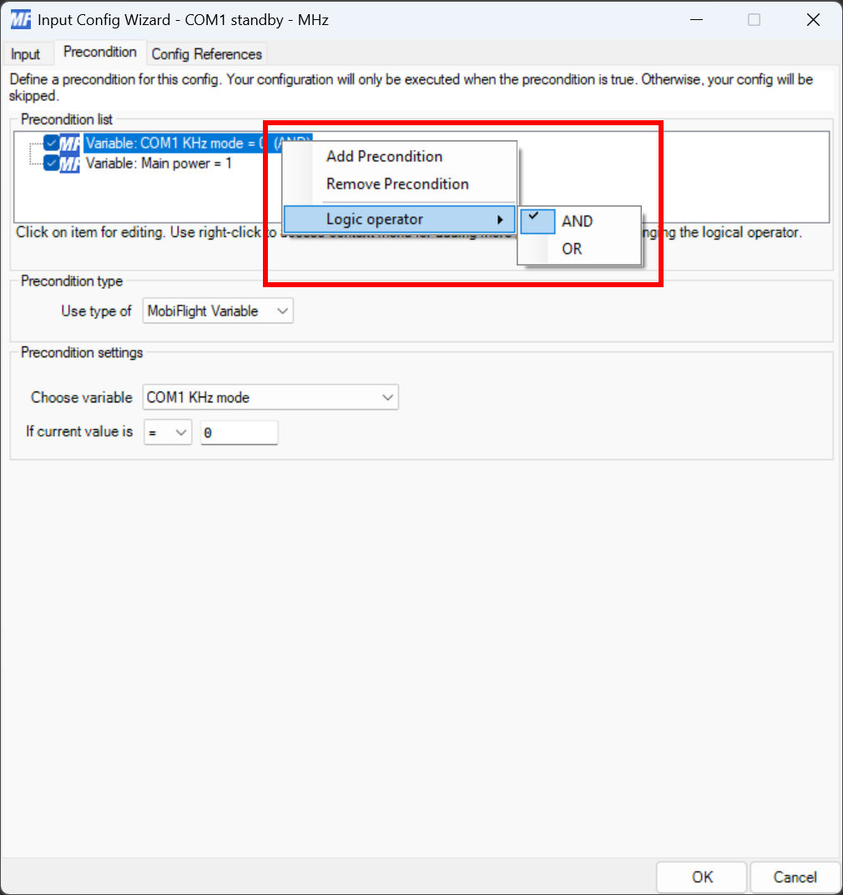This screenshot has width=843, height=895.
Task: Open the Config References tab
Action: coord(207,54)
